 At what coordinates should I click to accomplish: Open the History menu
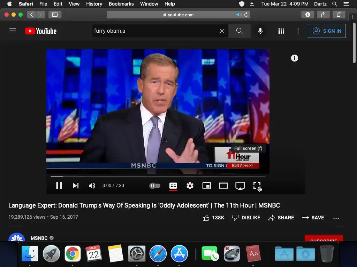pos(94,4)
